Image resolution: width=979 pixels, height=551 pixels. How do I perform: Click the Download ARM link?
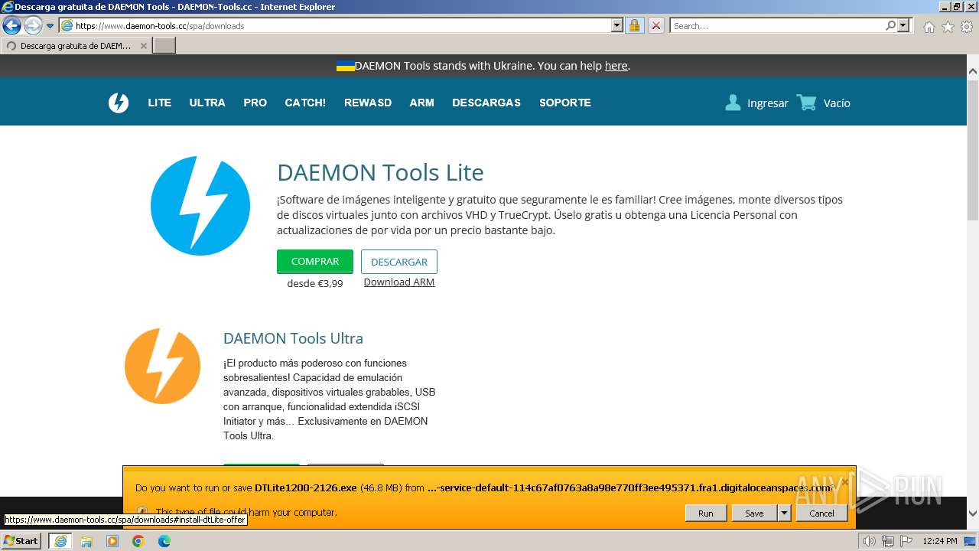(399, 282)
